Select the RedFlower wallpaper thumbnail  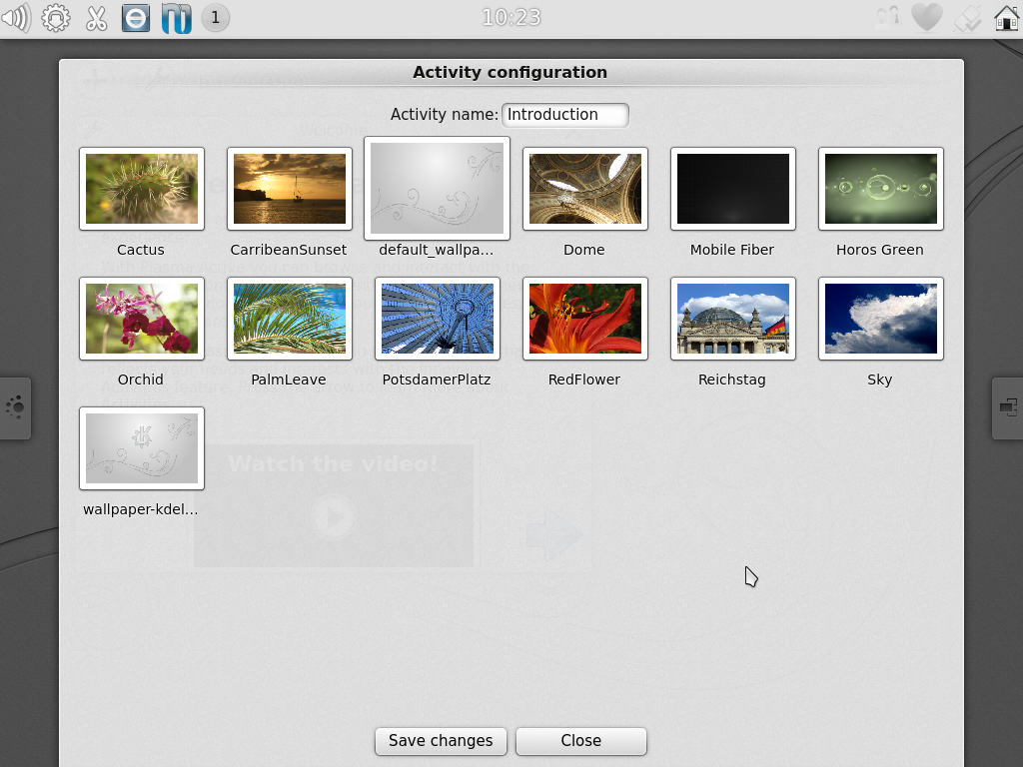pos(585,319)
